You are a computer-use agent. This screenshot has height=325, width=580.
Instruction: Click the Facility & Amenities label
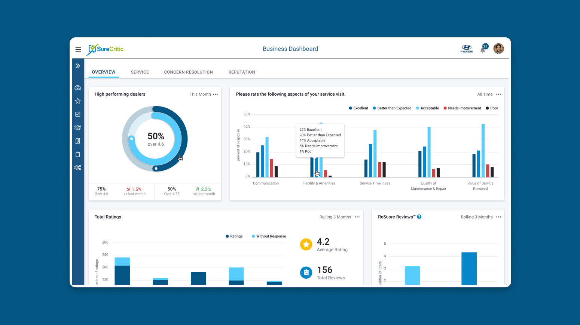[319, 183]
